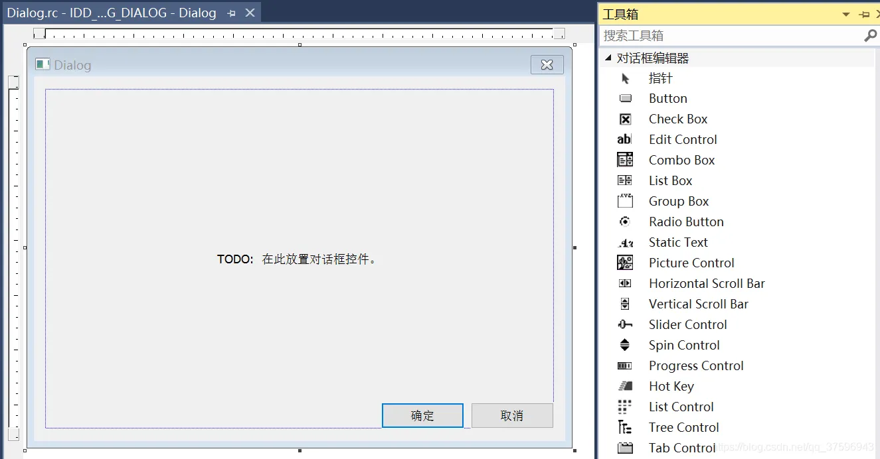
Task: Click the Group Box label text
Action: [x=679, y=201]
